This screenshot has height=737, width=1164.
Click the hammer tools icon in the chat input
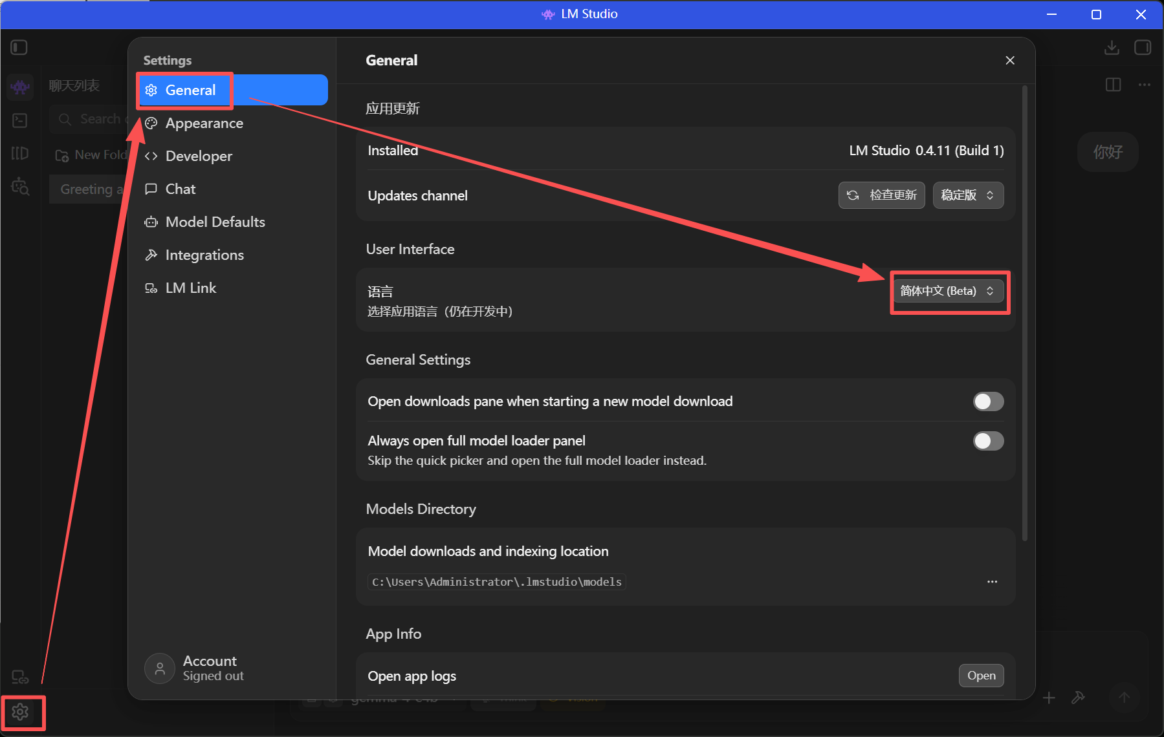tap(1078, 698)
